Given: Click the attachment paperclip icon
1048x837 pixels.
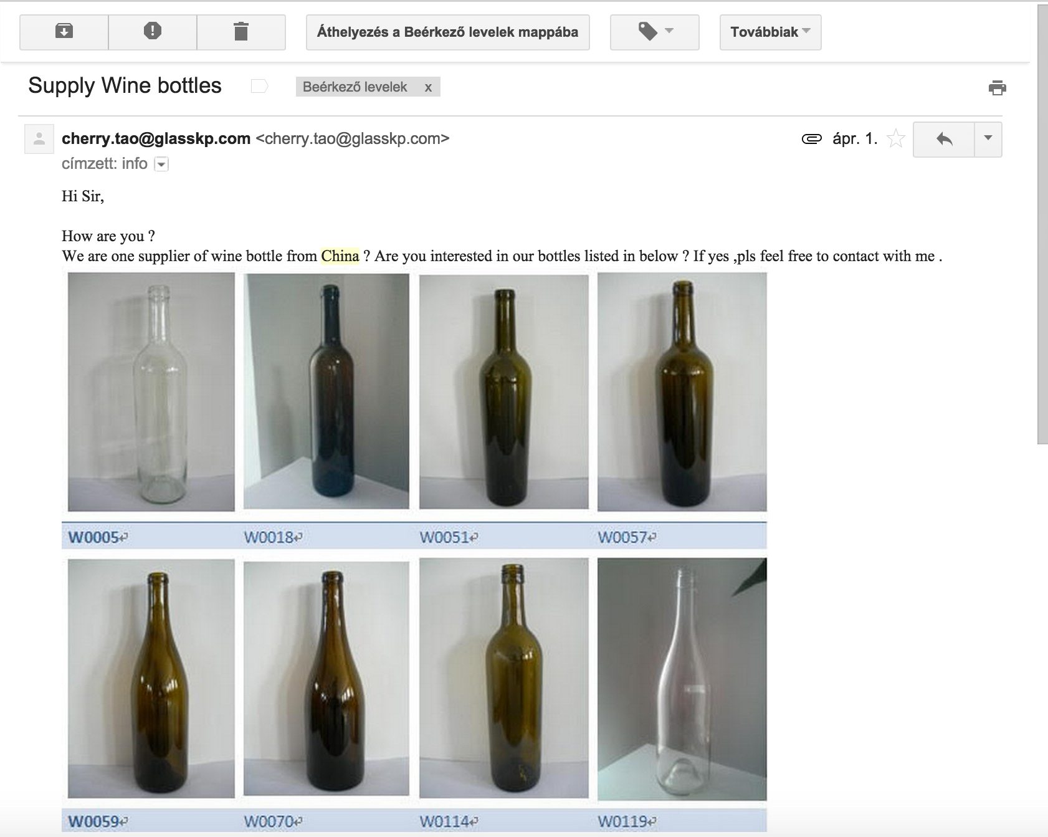Looking at the screenshot, I should [x=811, y=138].
